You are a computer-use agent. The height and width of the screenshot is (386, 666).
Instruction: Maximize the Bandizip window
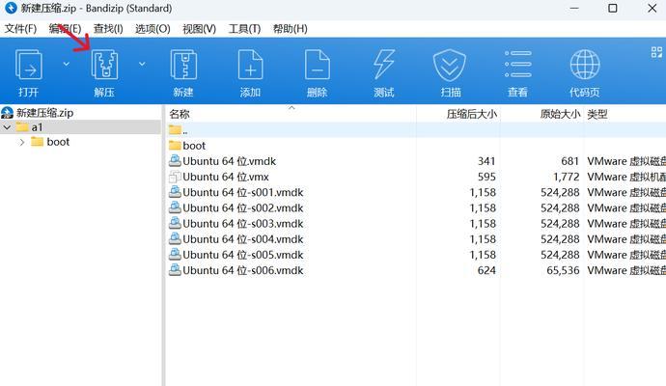tap(613, 8)
